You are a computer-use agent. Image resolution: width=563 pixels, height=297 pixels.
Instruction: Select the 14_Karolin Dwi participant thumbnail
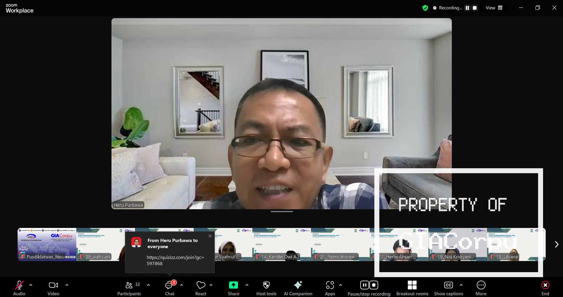coord(281,244)
